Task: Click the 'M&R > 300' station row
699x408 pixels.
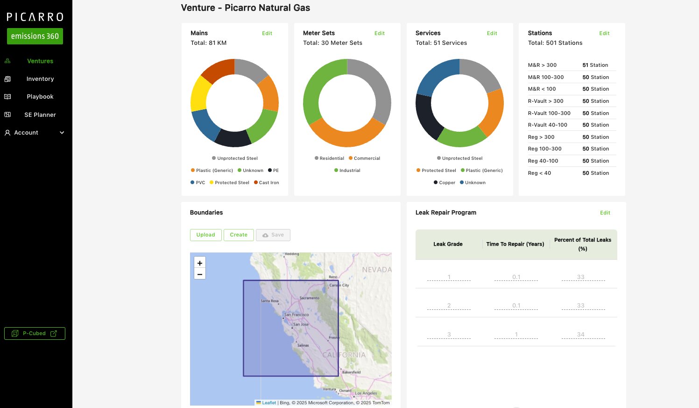Action: point(572,65)
